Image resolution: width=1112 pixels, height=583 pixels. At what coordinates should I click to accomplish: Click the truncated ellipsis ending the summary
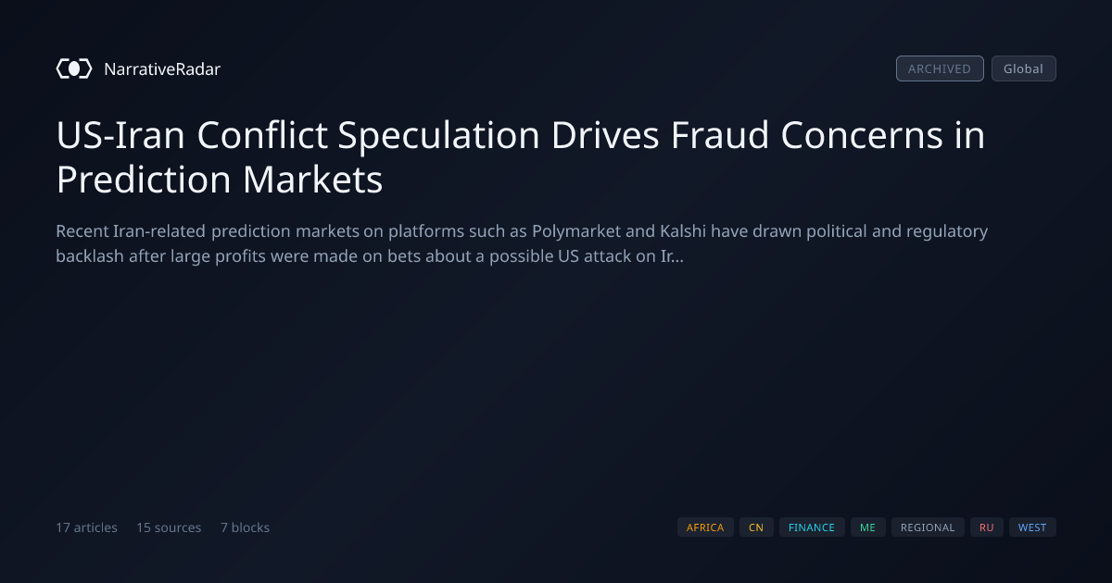(678, 259)
